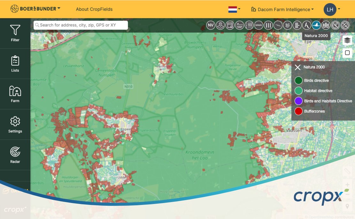The image size is (355, 219).
Task: Click the Habitat directive green swatch
Action: (x=298, y=90)
